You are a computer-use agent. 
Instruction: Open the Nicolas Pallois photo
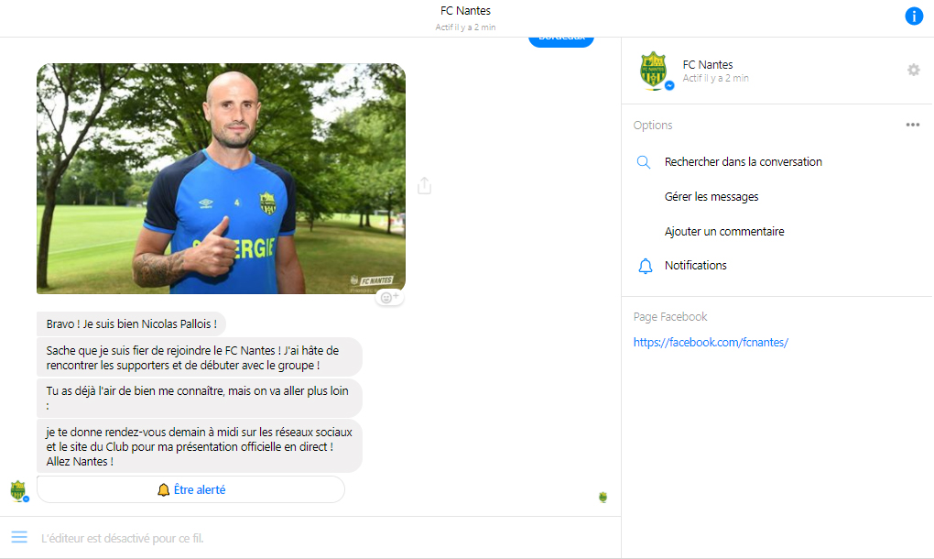(x=221, y=178)
